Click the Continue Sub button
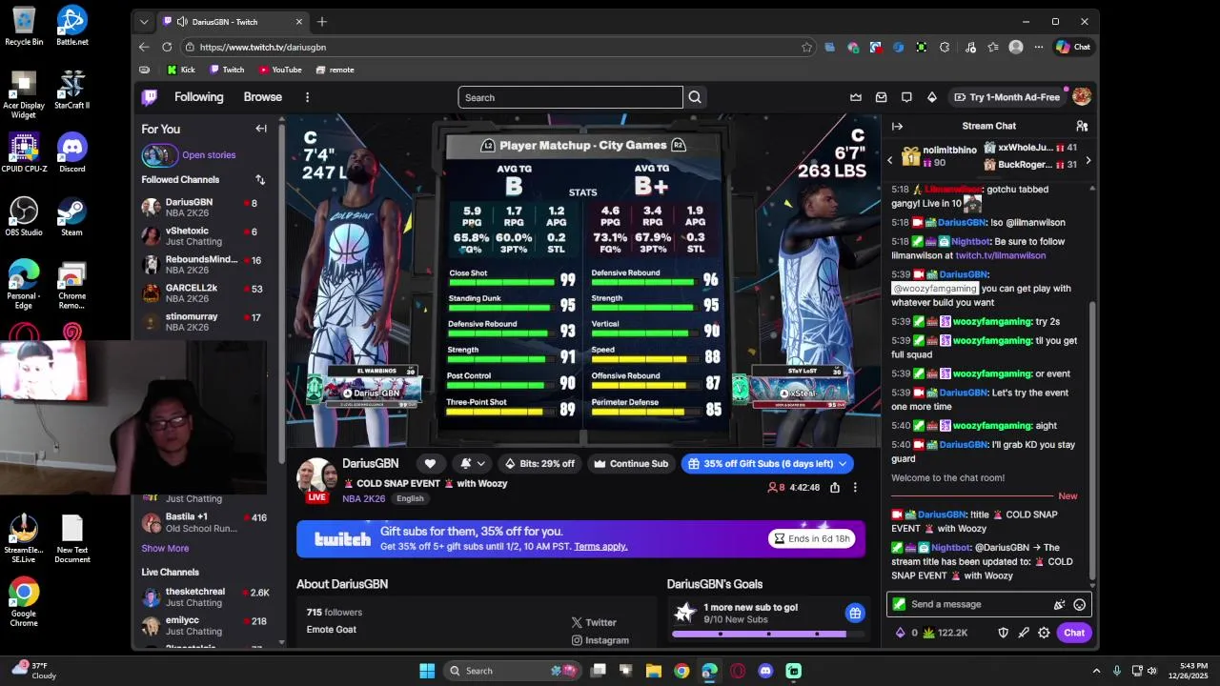Screen dimensions: 1220x686 (x=631, y=464)
